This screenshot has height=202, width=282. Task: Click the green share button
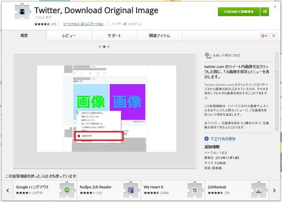pyautogui.click(x=265, y=12)
